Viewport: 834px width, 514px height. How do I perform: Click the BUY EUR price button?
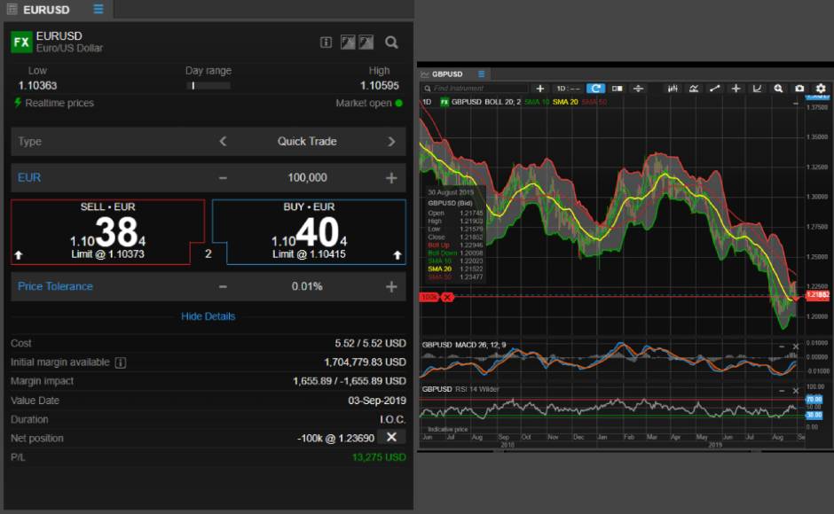click(309, 231)
